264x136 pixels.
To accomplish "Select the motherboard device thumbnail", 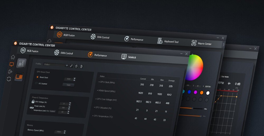I will click(21, 63).
